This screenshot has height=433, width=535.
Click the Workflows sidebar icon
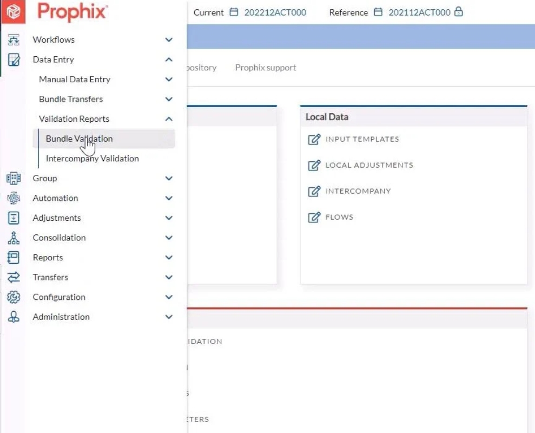click(x=14, y=40)
